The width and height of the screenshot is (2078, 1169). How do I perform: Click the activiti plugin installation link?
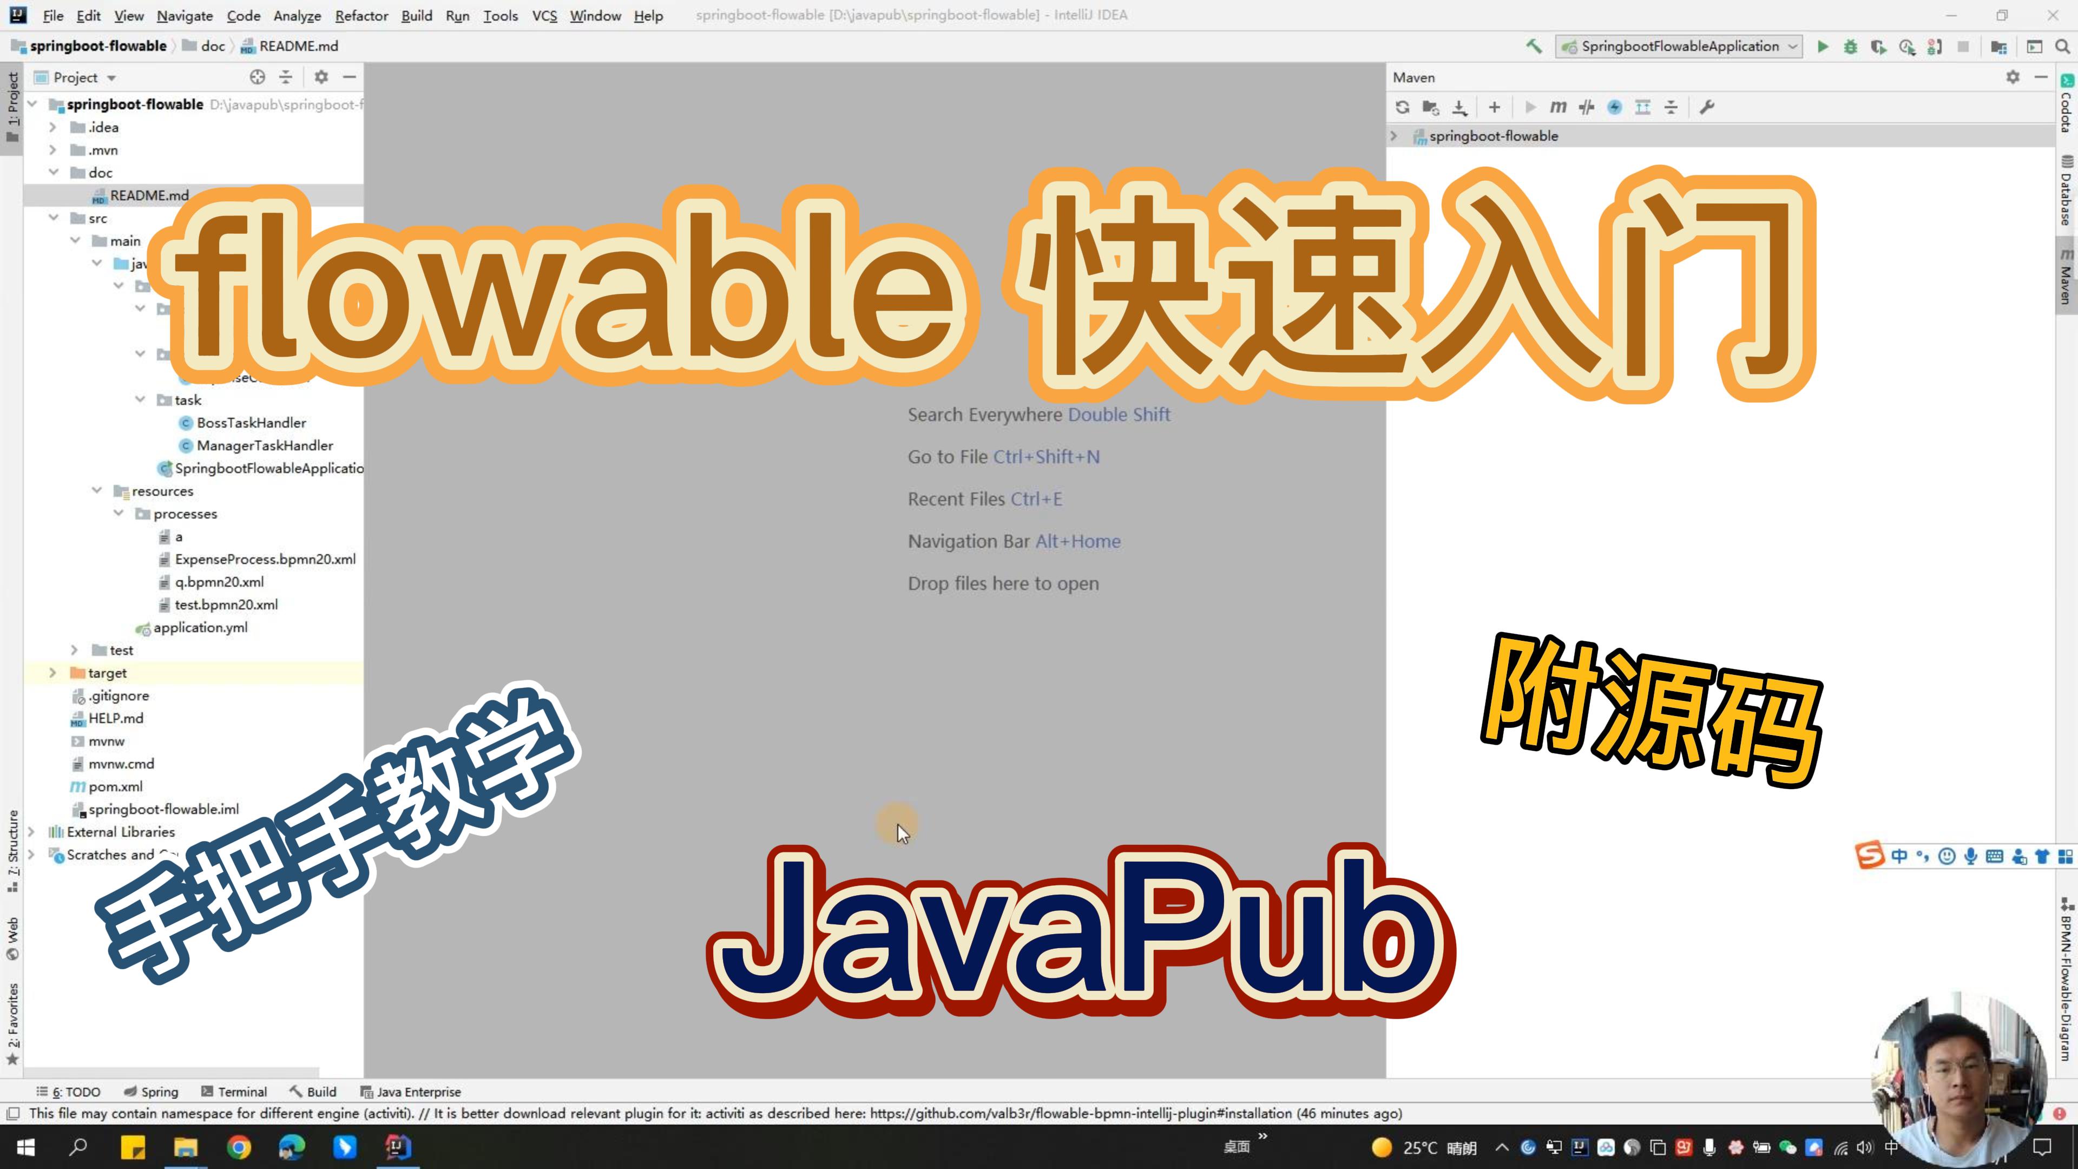click(1077, 1113)
